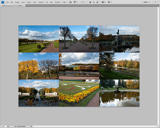This screenshot has width=160, height=128.
Task: Expand the zoom level percentage dropdown
Action: [83, 2]
